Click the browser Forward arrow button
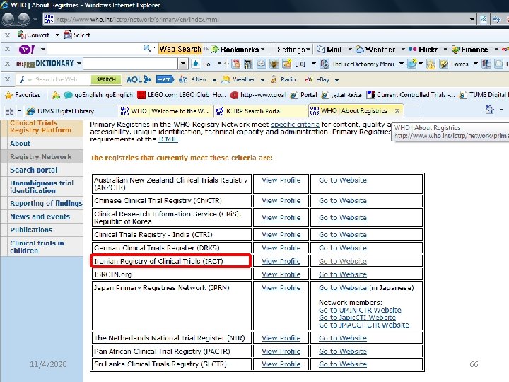The height and width of the screenshot is (382, 509). [x=23, y=20]
